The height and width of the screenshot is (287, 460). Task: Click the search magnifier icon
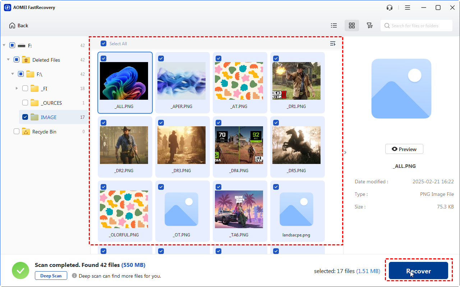click(x=387, y=26)
